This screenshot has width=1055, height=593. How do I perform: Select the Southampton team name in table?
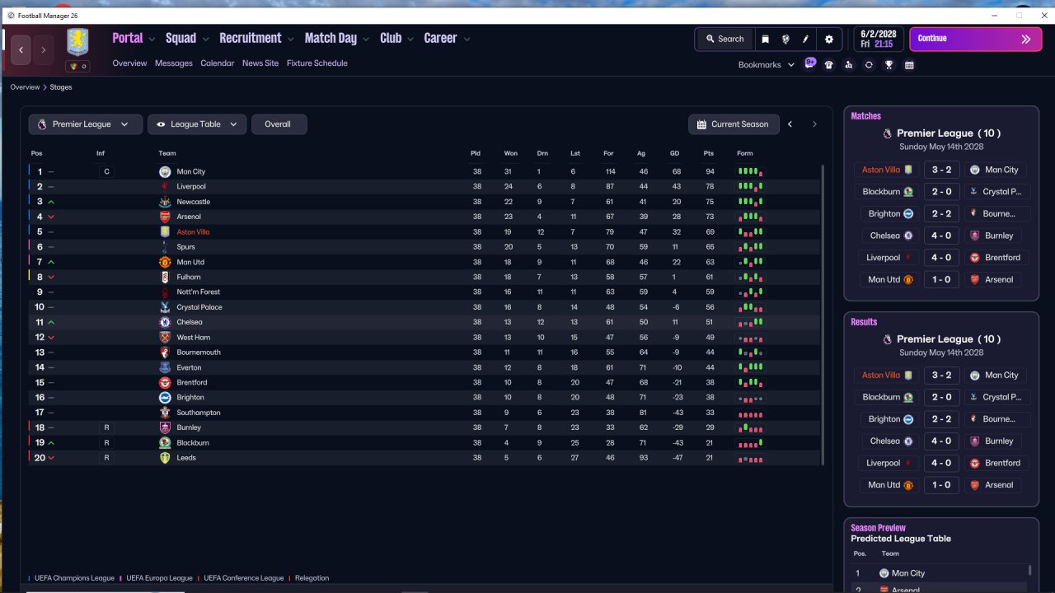click(x=199, y=413)
